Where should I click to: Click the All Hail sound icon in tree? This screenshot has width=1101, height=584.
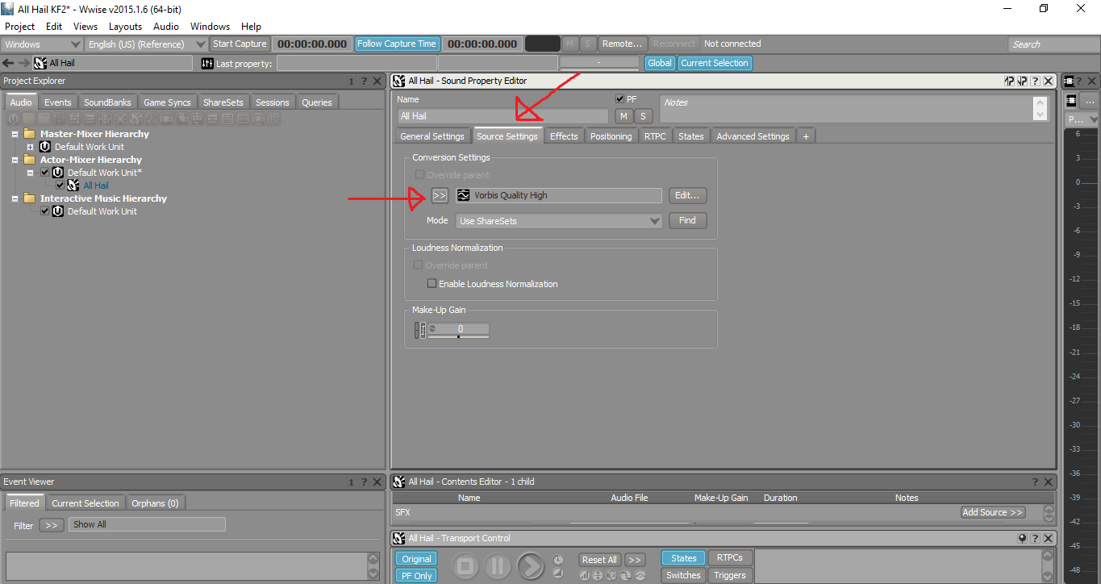click(x=73, y=186)
